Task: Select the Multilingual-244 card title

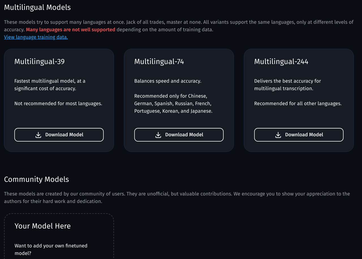Action: [x=281, y=61]
